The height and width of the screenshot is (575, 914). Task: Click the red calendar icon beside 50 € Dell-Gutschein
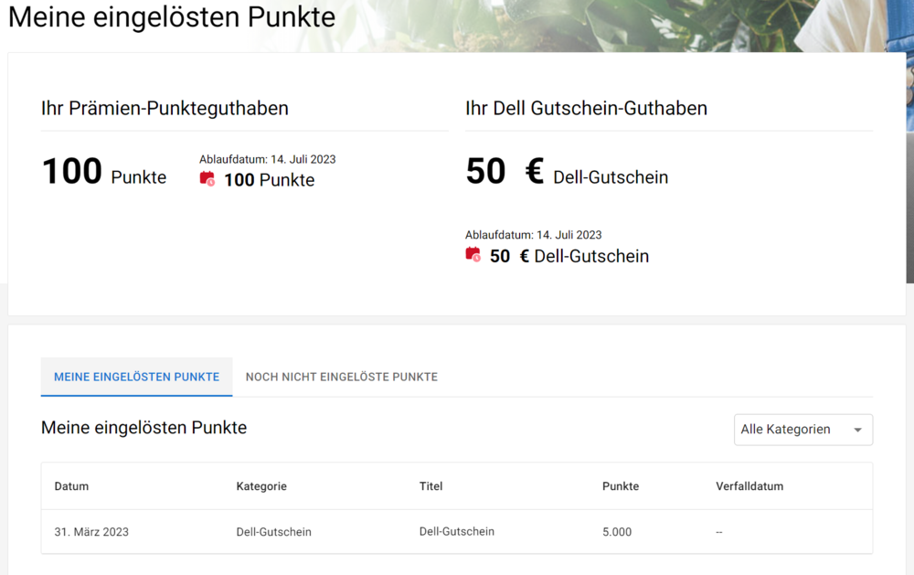tap(473, 255)
